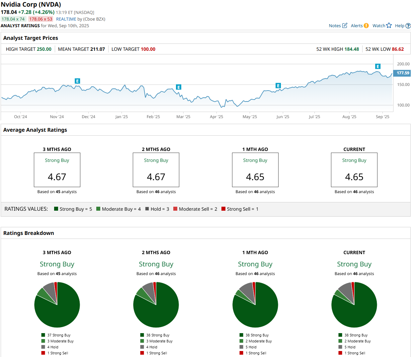Click '5 Hold' under 1 MTH AGO
Viewport: 412px width, 357px height.
[x=248, y=347]
